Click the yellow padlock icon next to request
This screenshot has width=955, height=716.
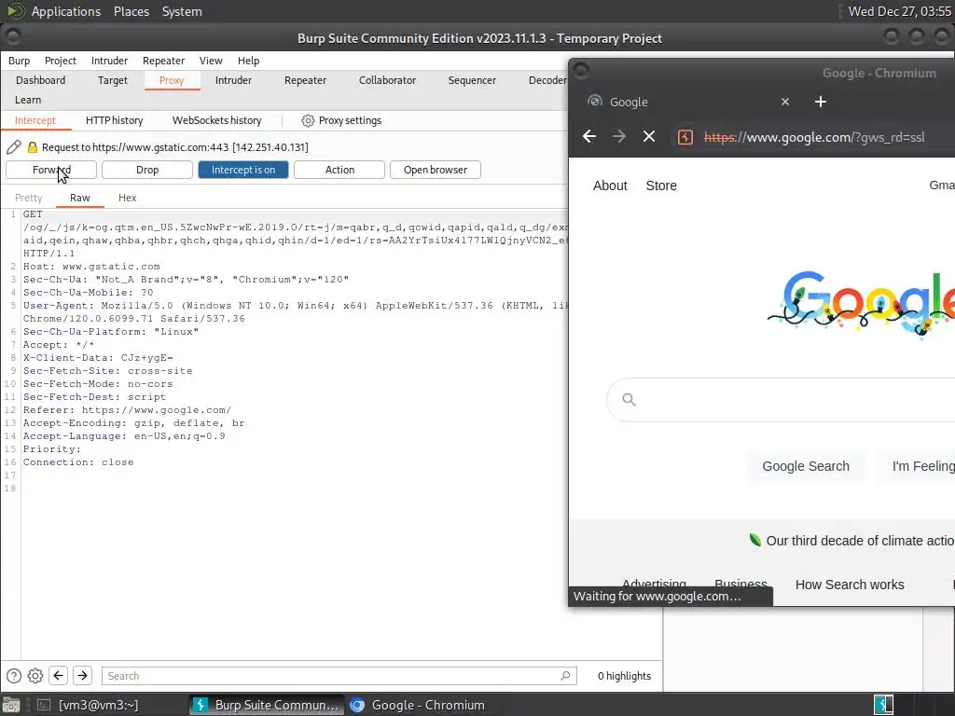click(x=33, y=146)
